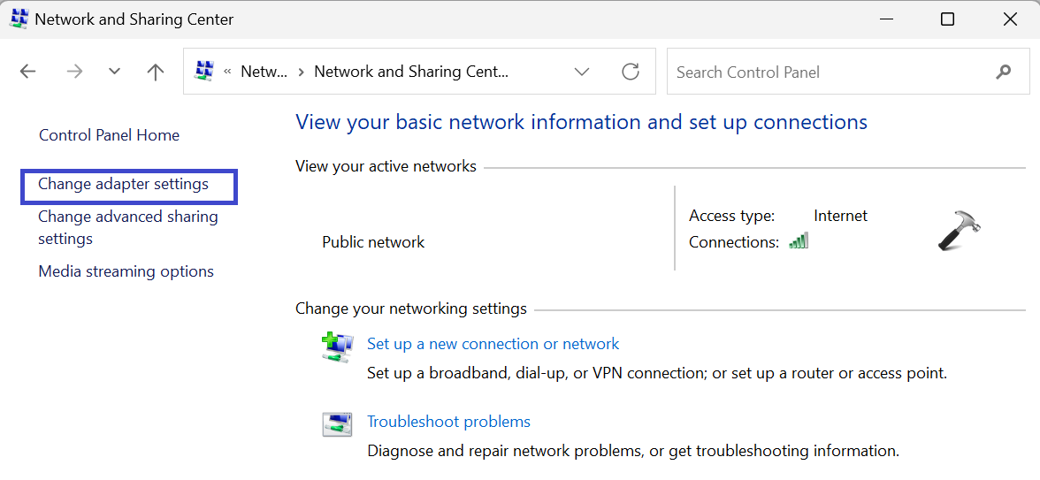Expand the hidden breadcrumb double-chevron
The width and height of the screenshot is (1040, 480).
point(228,72)
